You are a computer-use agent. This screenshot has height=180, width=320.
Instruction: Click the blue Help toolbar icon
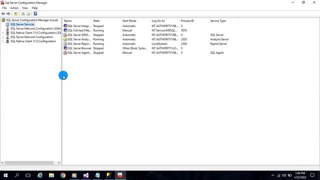click(x=35, y=13)
